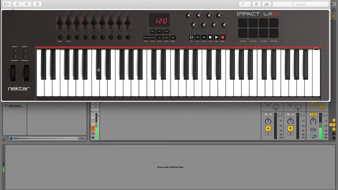Click the -inf volume field on return track B
This screenshot has height=190, width=338.
coord(290,115)
